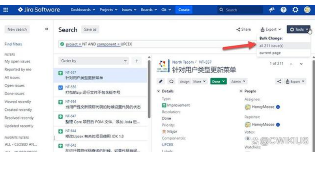The height and width of the screenshot is (182, 327).
Task: Select issue NT-554 in the list
Action: [101, 104]
